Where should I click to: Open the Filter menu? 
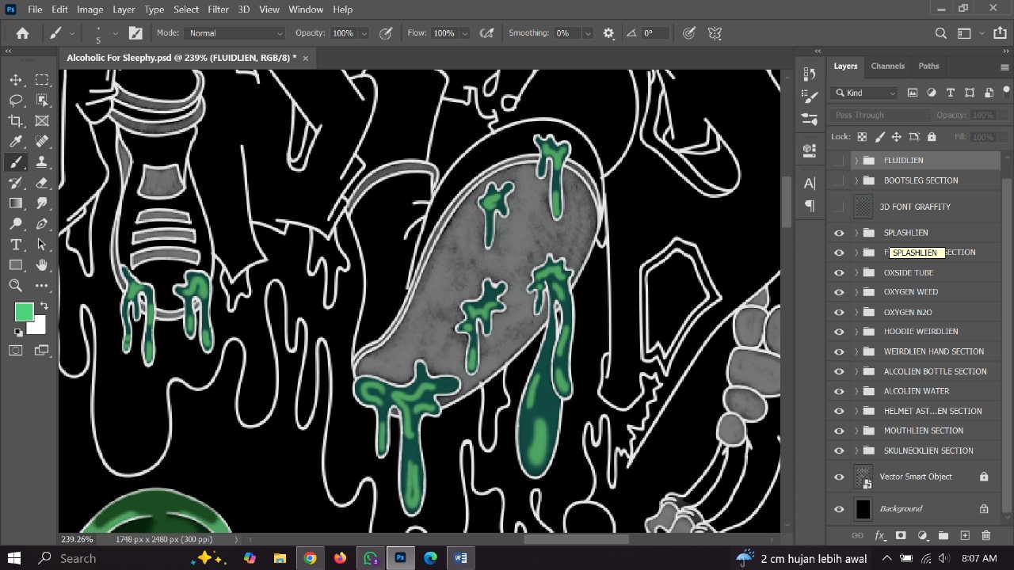(x=218, y=9)
